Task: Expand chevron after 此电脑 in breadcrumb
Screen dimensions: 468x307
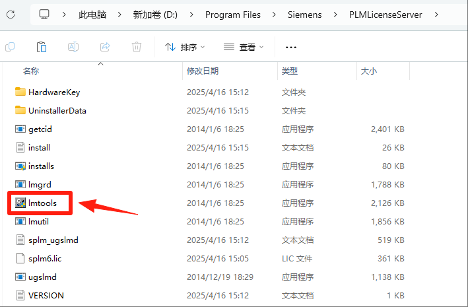Action: [x=119, y=15]
